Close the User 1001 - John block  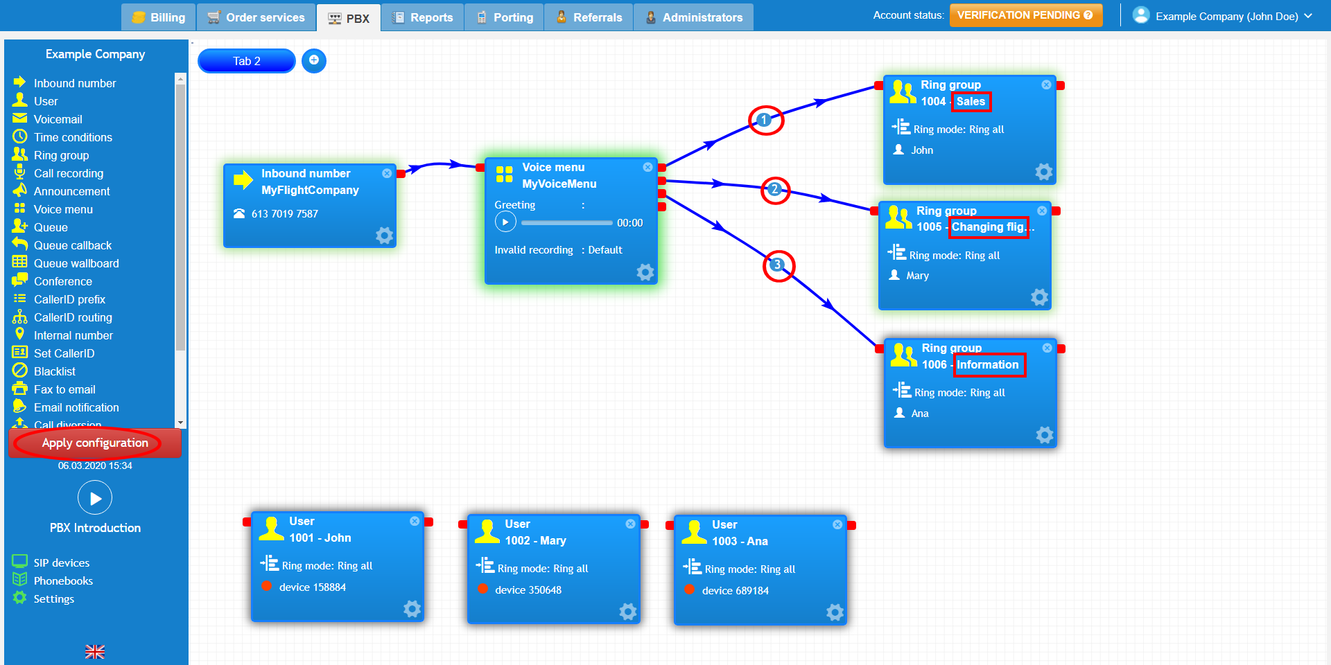(x=415, y=521)
